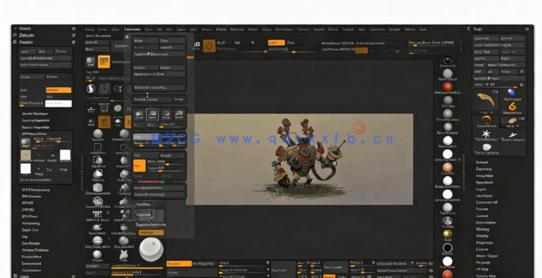Toggle the orange button in top shelf center

tap(276, 42)
